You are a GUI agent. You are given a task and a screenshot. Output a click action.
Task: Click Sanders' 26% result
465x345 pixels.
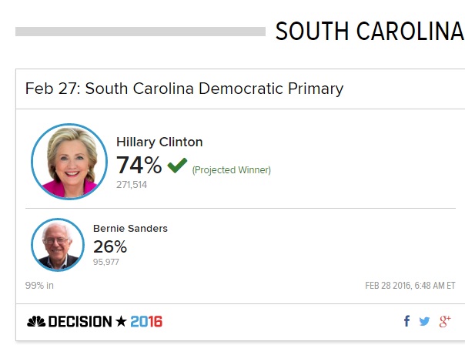tap(110, 246)
